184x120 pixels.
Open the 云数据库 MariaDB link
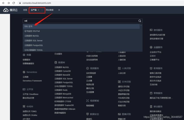pyautogui.click(x=62, y=75)
